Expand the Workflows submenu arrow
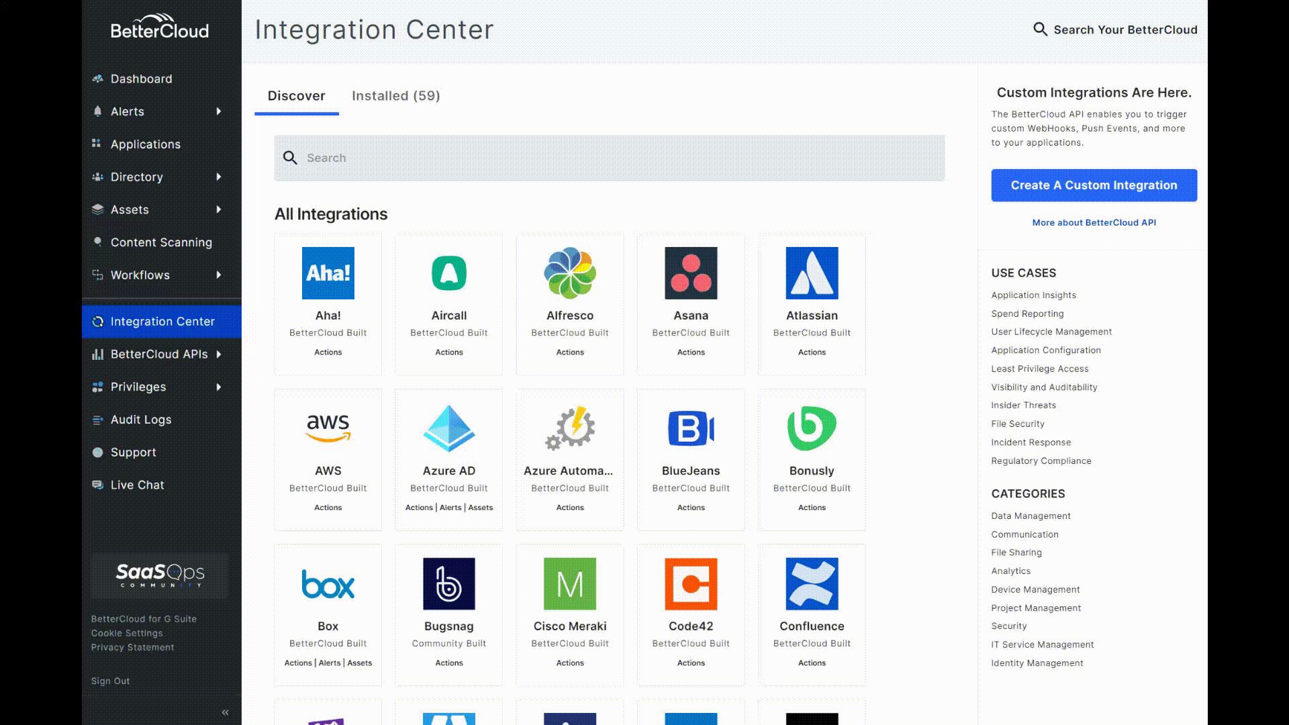 pyautogui.click(x=218, y=275)
